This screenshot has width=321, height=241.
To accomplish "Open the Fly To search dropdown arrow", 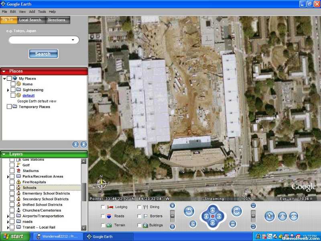I will tap(73, 40).
